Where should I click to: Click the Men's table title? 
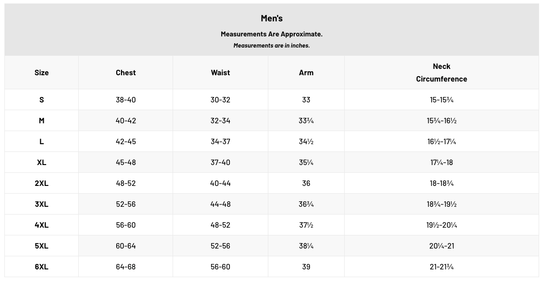[x=272, y=18]
